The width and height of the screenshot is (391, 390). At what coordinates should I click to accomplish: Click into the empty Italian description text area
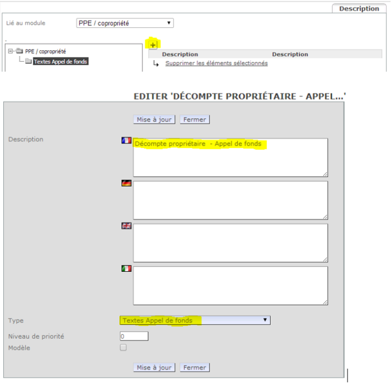(230, 285)
